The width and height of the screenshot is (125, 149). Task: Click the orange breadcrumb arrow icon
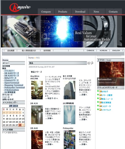coord(35,58)
